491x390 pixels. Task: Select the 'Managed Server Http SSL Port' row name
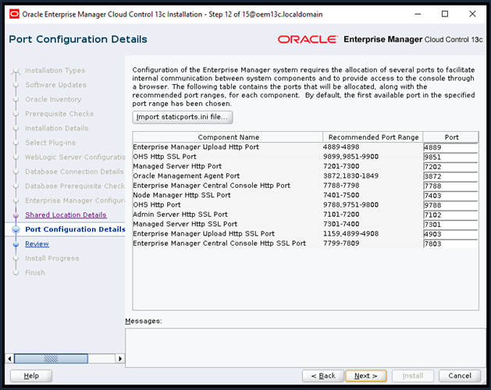tap(185, 224)
